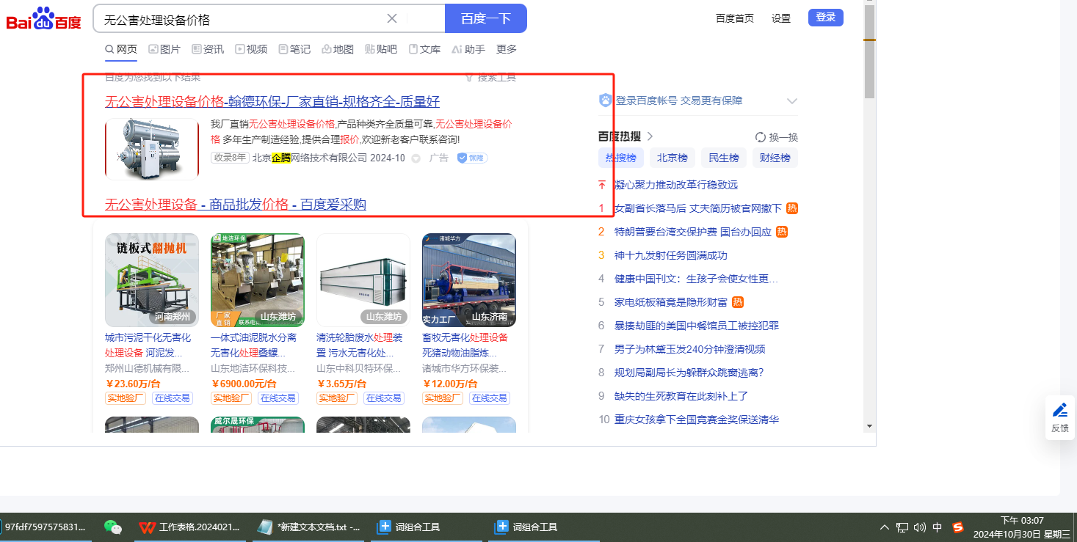Clear the search box with the X icon
The image size is (1077, 542).
pos(392,18)
